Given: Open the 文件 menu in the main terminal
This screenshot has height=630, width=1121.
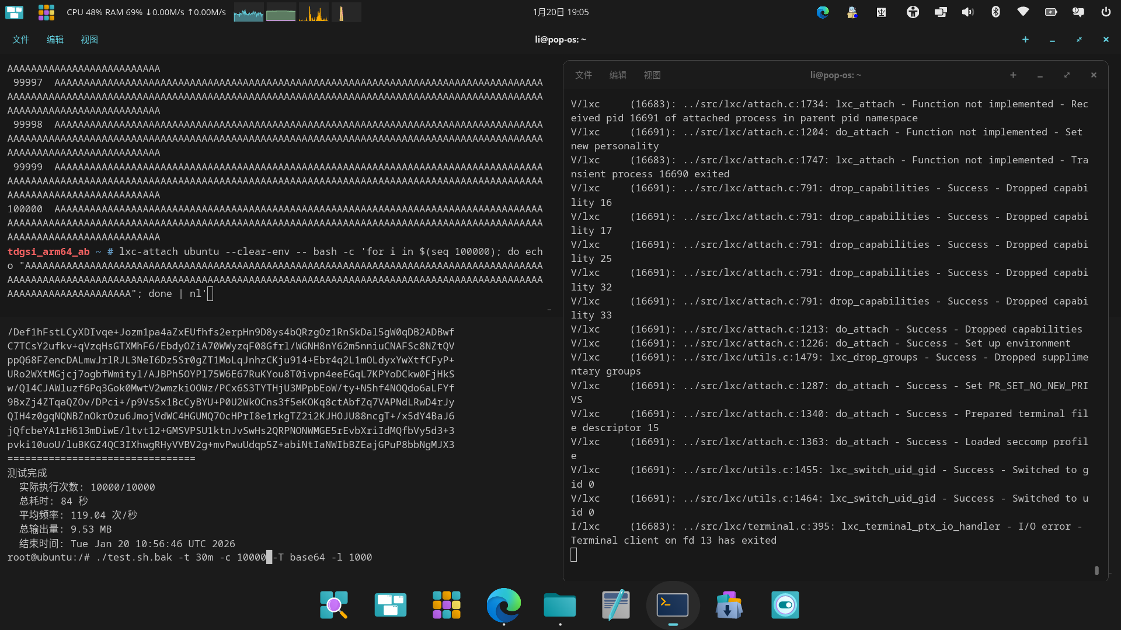Looking at the screenshot, I should [x=20, y=40].
